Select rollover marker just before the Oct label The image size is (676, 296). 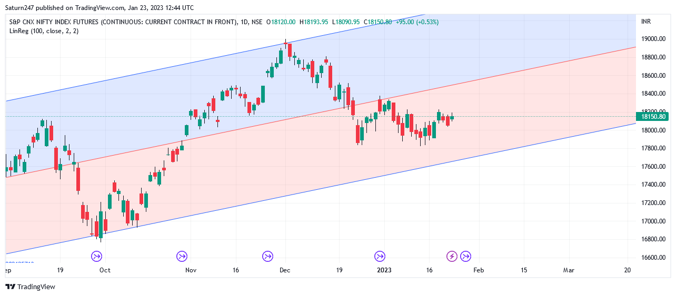(96, 257)
